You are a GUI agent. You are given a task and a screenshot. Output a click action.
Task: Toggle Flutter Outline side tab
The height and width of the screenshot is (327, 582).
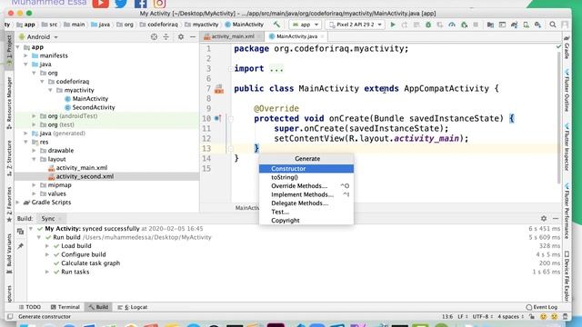point(567,91)
